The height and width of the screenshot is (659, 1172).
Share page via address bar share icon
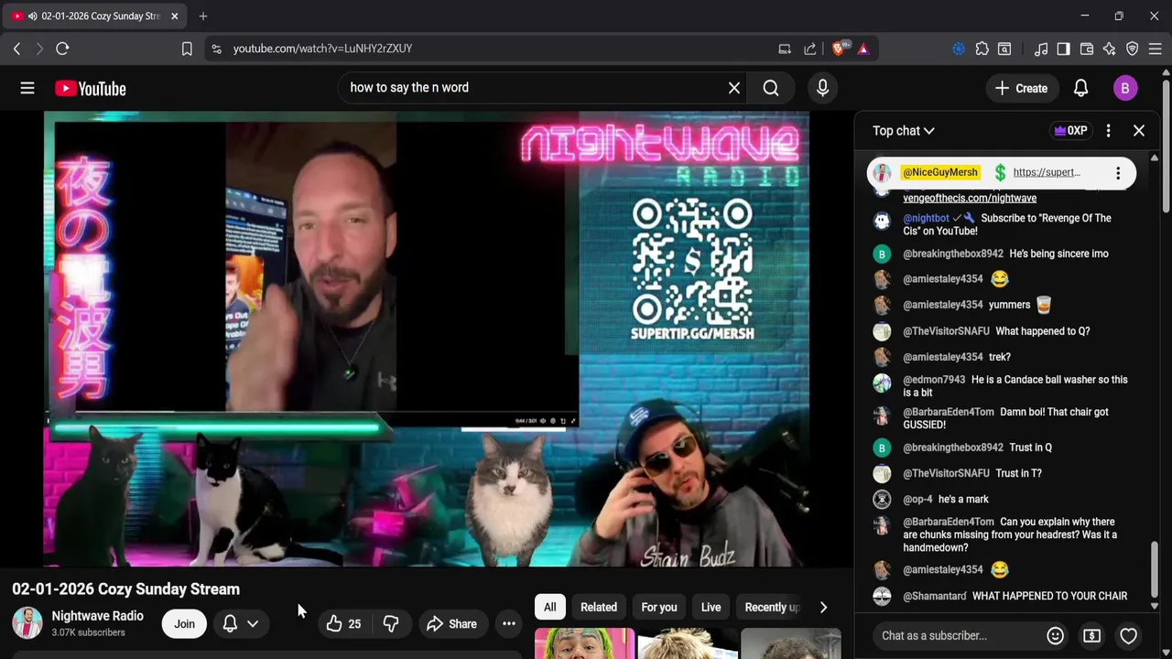[x=810, y=49]
